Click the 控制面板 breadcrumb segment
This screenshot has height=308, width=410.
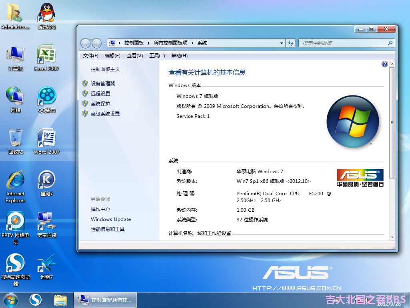(134, 43)
